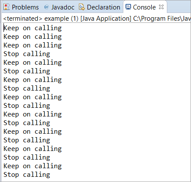Click the Console monitor icon

coord(128,7)
